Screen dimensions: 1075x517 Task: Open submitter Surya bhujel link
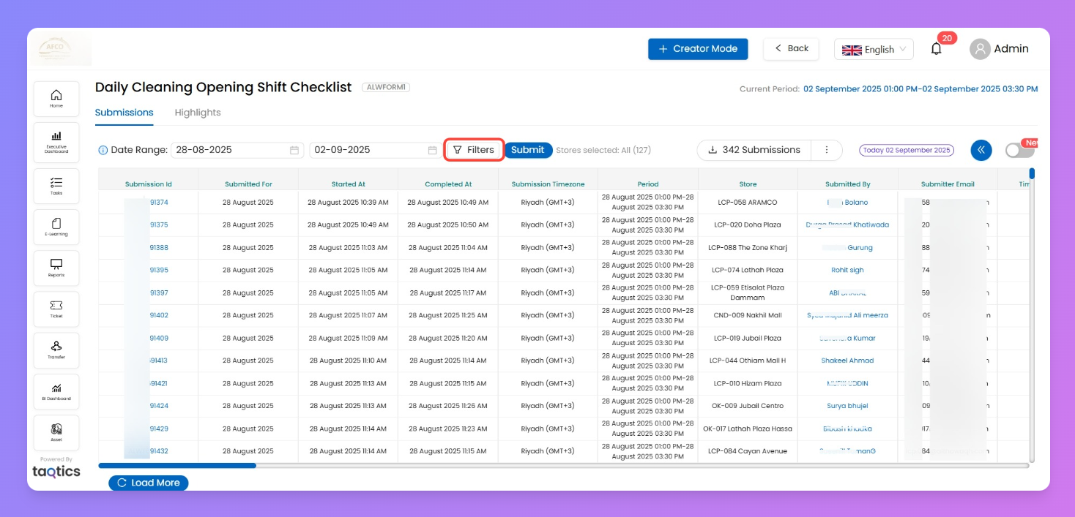coord(847,406)
